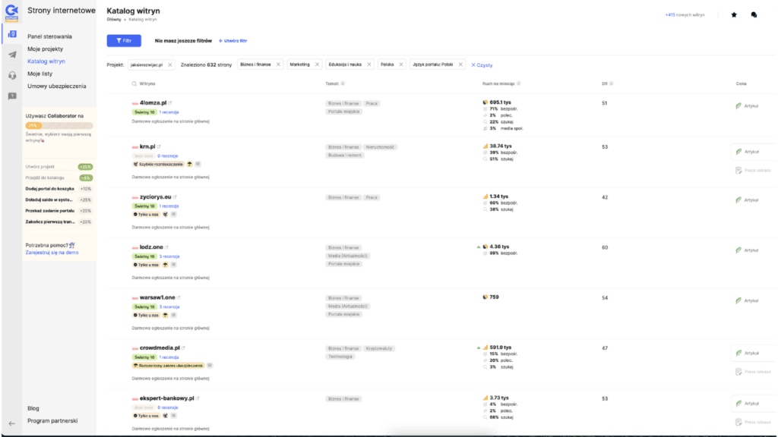Viewport: 778px width, 437px height.
Task: Open Umowy ubezpieczenia menu item
Action: (56, 86)
